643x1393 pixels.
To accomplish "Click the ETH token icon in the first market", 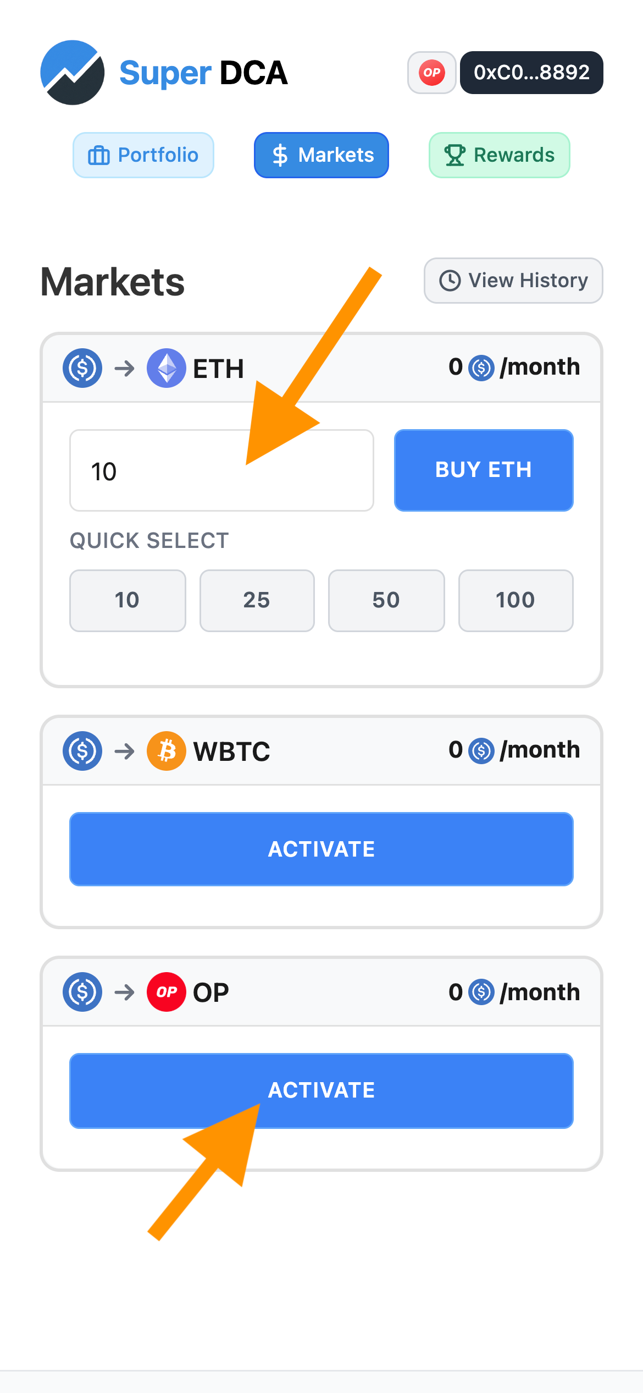I will pos(167,368).
